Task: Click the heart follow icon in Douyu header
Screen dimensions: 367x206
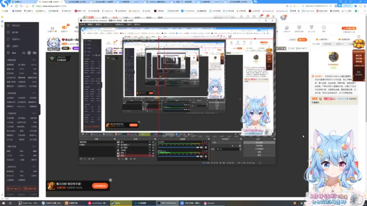Action: tap(248, 16)
